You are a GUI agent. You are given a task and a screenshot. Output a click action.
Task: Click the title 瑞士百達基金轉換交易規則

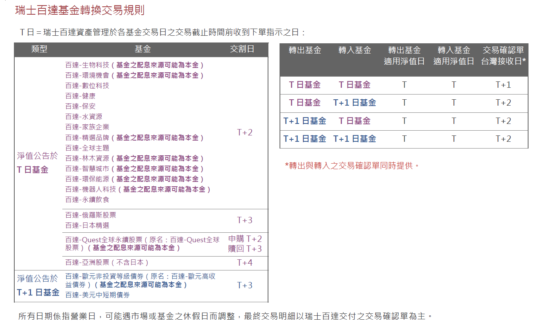[x=80, y=10]
